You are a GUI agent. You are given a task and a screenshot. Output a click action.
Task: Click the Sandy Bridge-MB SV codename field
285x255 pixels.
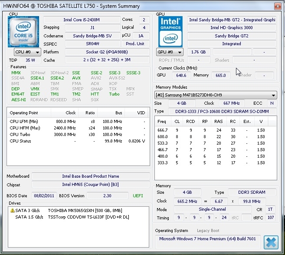(92, 36)
